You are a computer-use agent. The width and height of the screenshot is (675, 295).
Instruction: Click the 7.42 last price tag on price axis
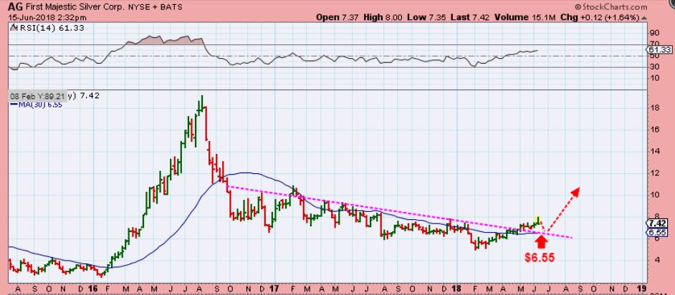coord(658,223)
